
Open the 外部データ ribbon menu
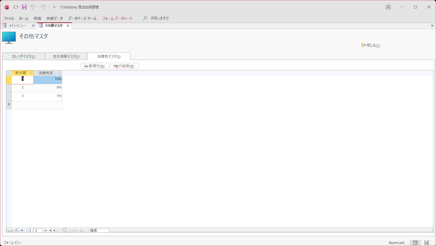(54, 19)
